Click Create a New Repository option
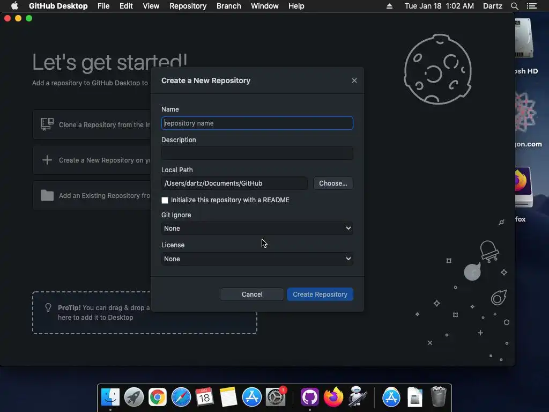 (x=92, y=160)
